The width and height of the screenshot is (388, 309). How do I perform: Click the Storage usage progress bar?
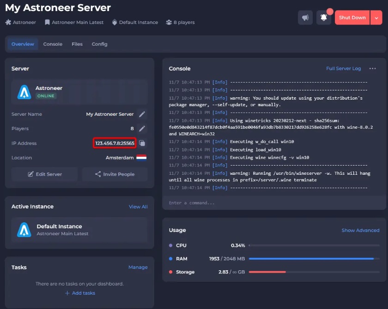coord(314,272)
